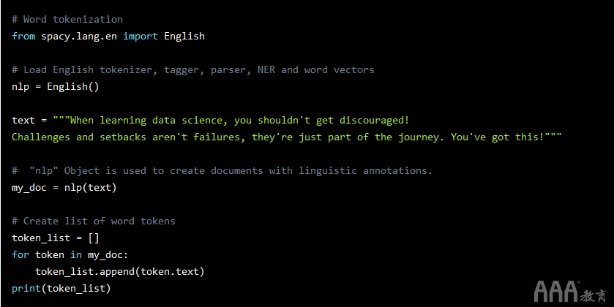Click the 'token_list = []' line
This screenshot has width=614, height=307.
pos(56,238)
